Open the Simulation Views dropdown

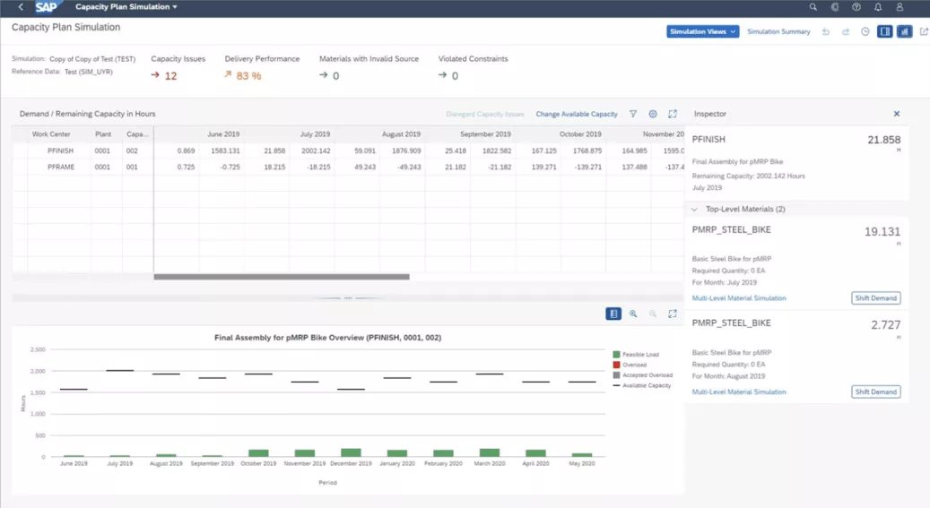click(703, 31)
